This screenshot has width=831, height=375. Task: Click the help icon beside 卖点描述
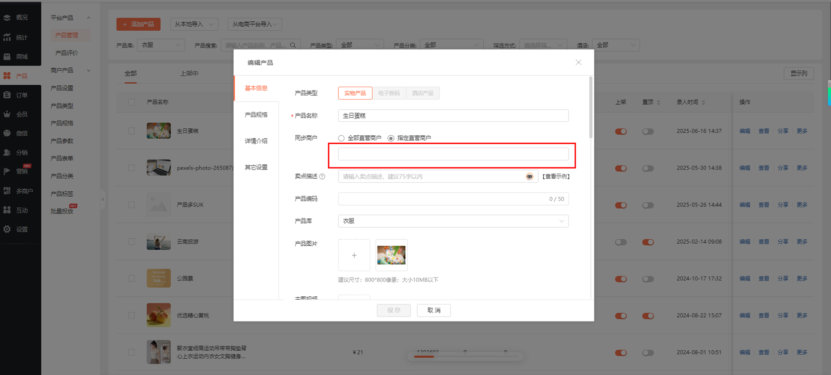coord(322,176)
